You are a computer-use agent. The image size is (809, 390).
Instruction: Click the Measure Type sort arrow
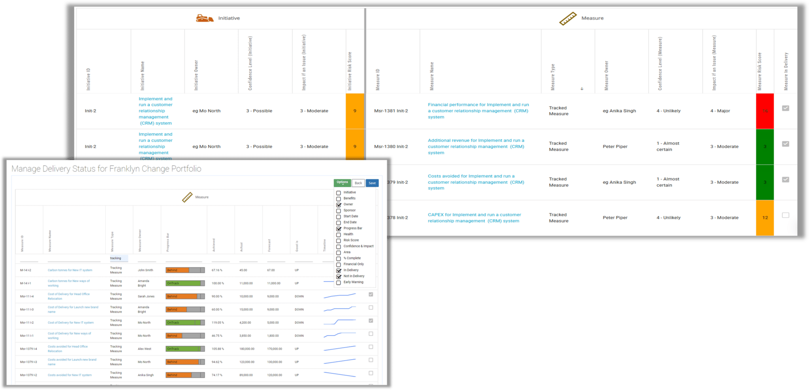(x=581, y=89)
